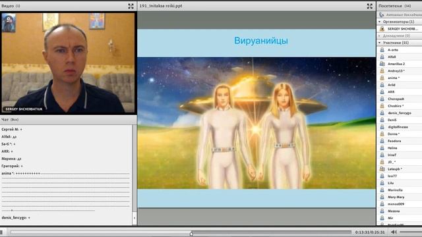Click the participant icon beside Arild
The height and width of the screenshot is (237, 422).
click(x=382, y=85)
